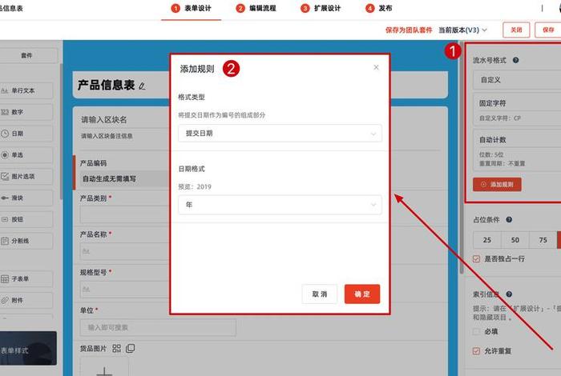Click the plus image upload box
Viewport: 561px width, 376px height.
[104, 367]
